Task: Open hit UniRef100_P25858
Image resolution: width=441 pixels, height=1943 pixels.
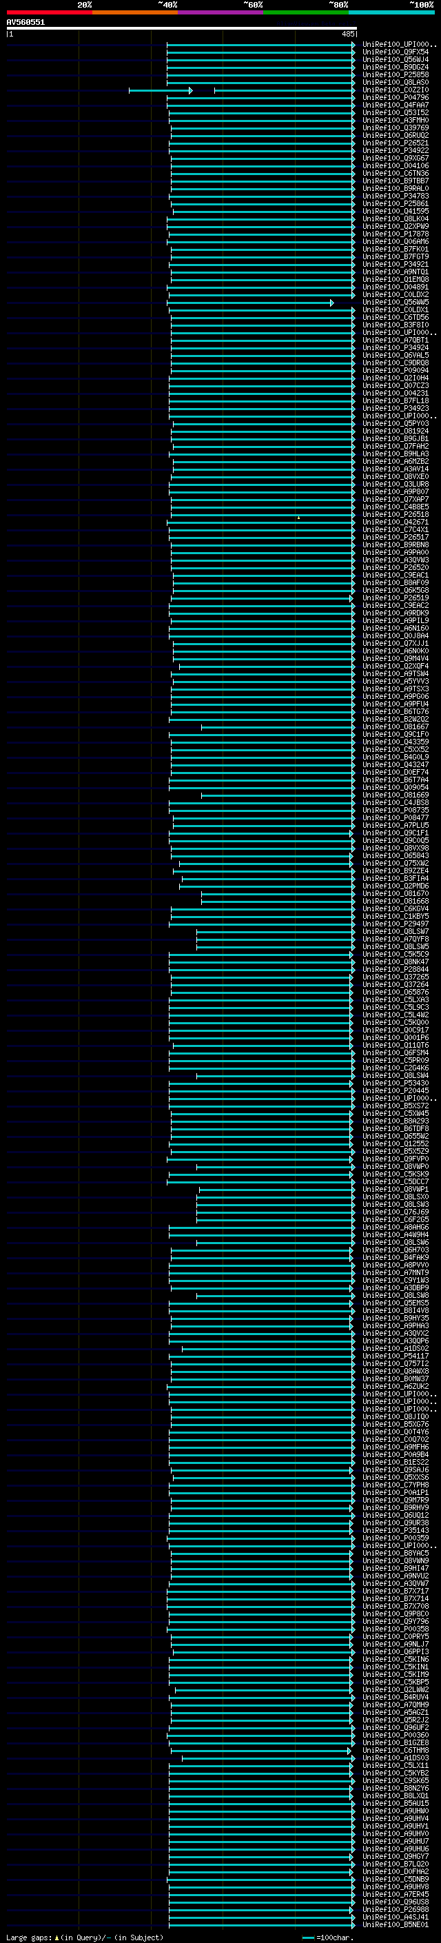Action: pyautogui.click(x=395, y=74)
